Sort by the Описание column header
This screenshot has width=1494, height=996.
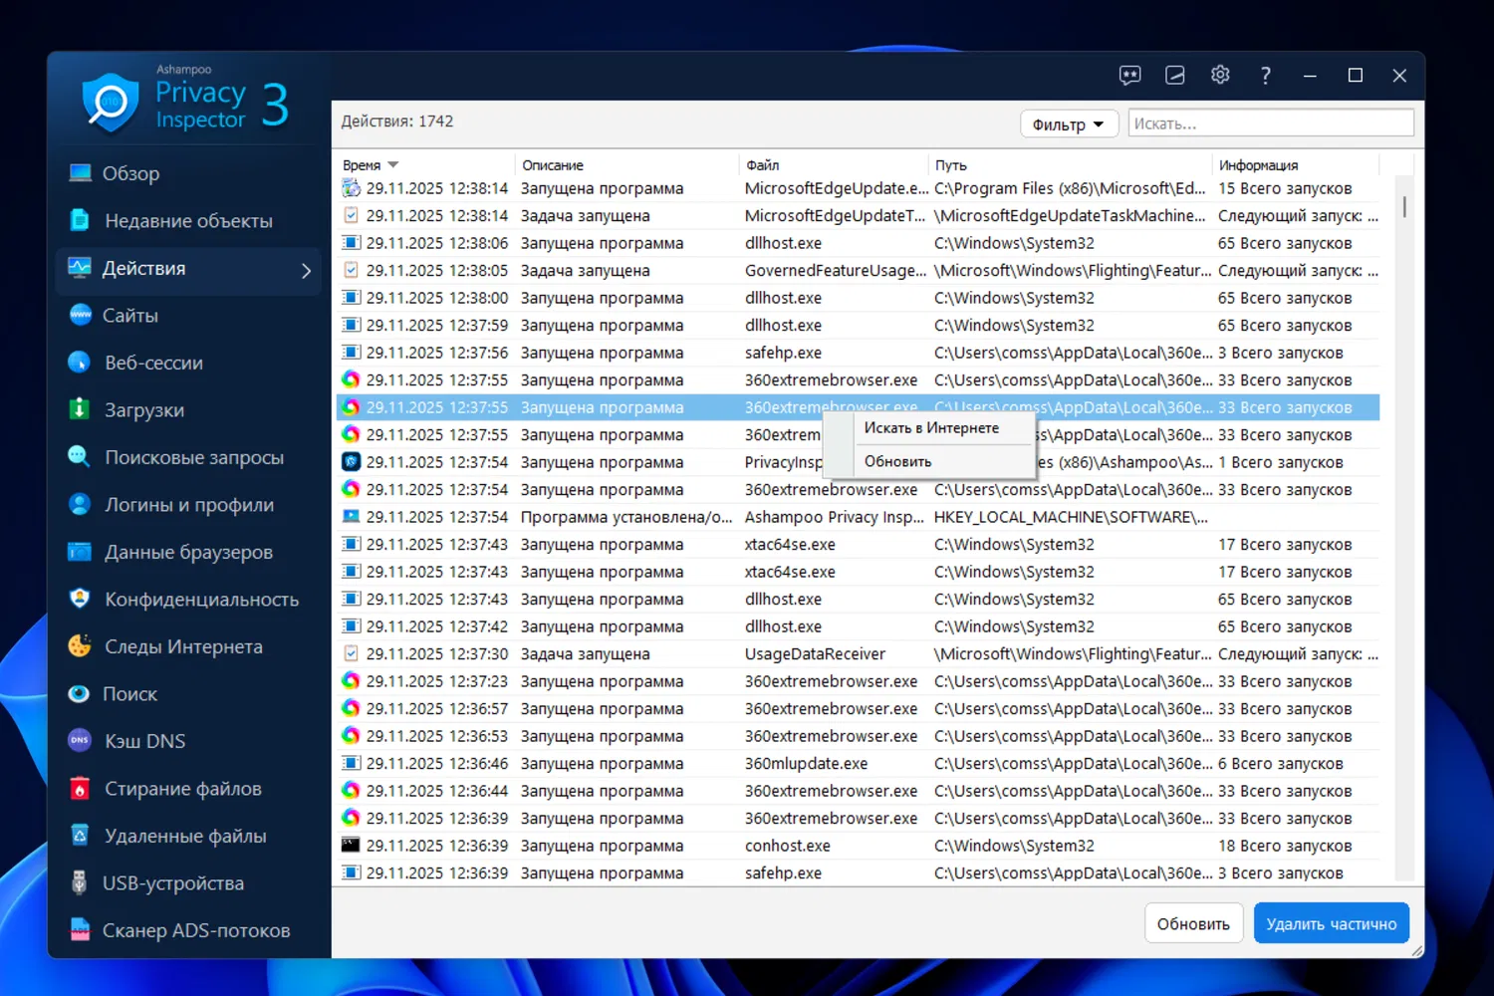coord(553,165)
